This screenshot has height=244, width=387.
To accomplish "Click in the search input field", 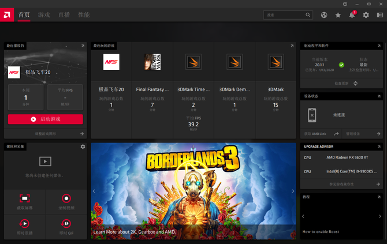I will point(288,15).
